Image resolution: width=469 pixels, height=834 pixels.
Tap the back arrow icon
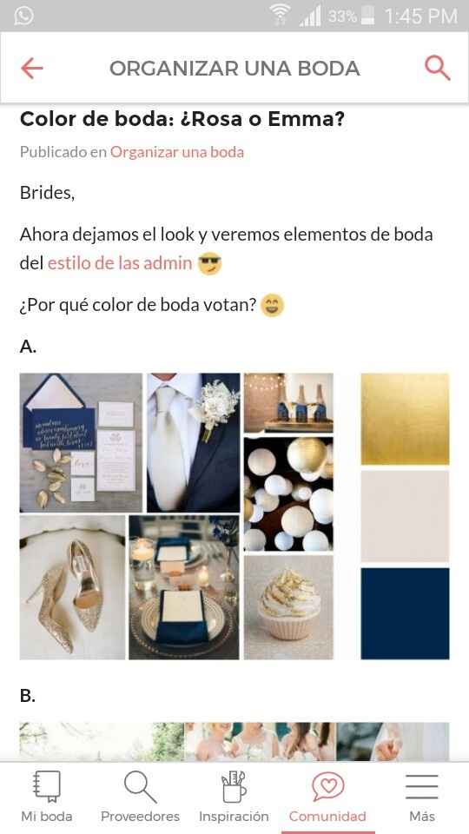tap(32, 68)
